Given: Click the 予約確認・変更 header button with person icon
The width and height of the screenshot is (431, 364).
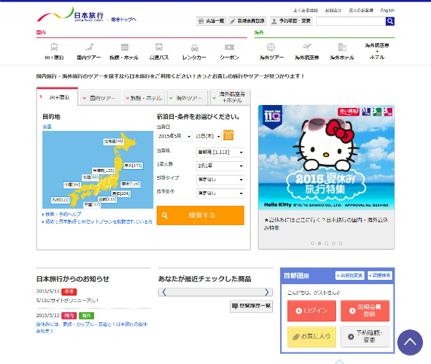Looking at the screenshot, I should [292, 21].
